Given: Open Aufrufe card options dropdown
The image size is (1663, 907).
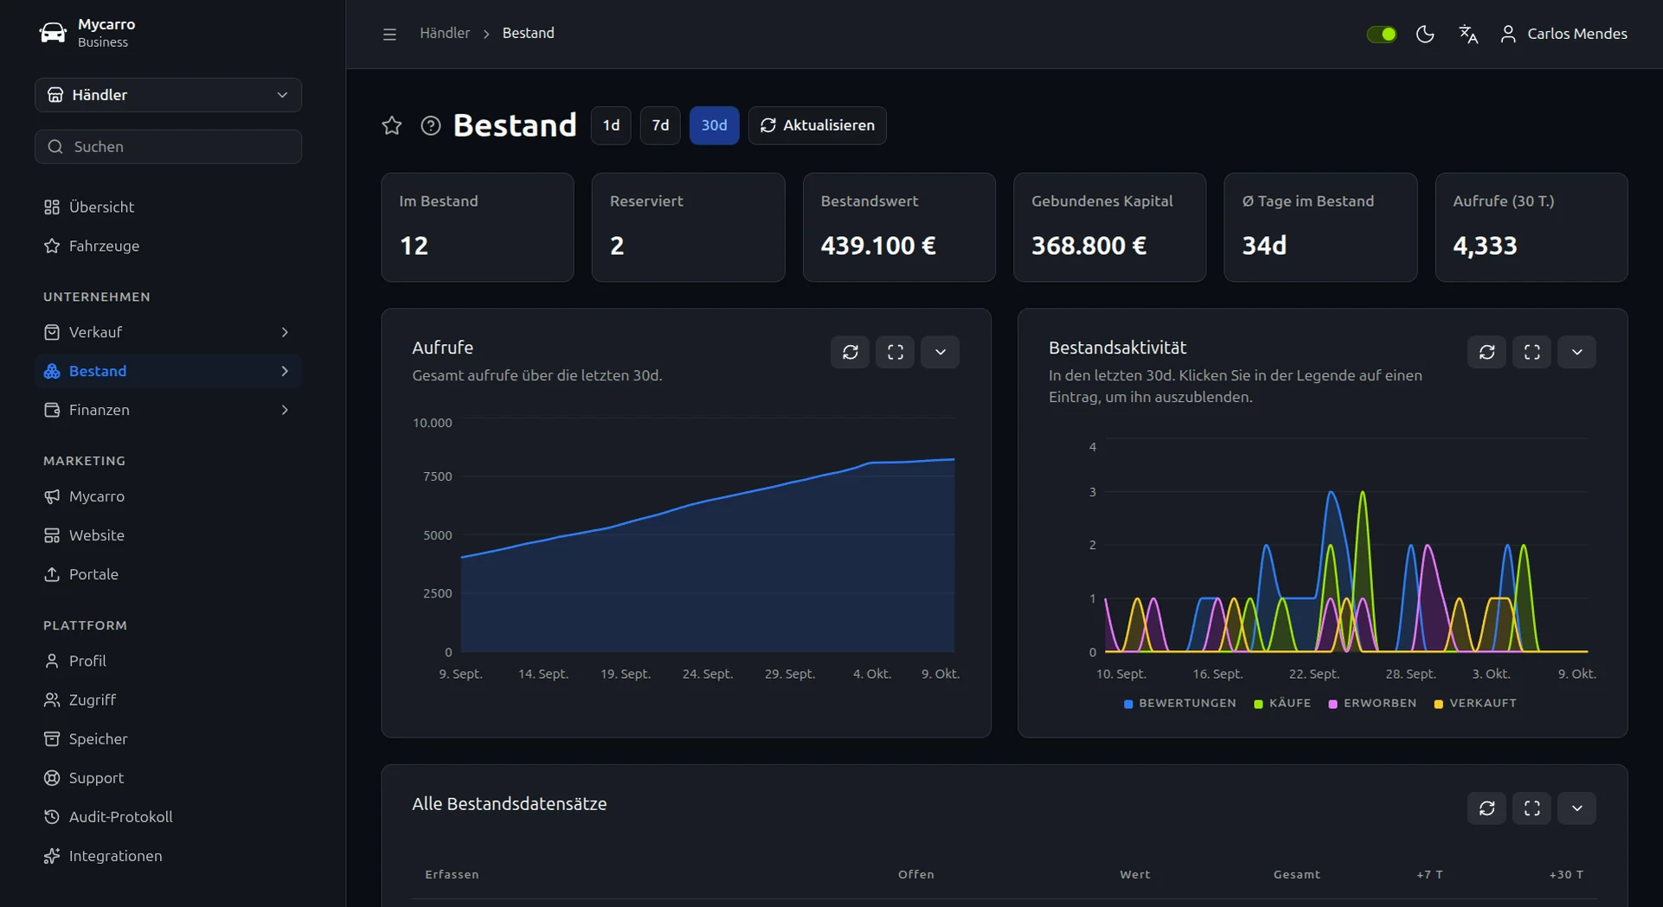Looking at the screenshot, I should [x=941, y=352].
